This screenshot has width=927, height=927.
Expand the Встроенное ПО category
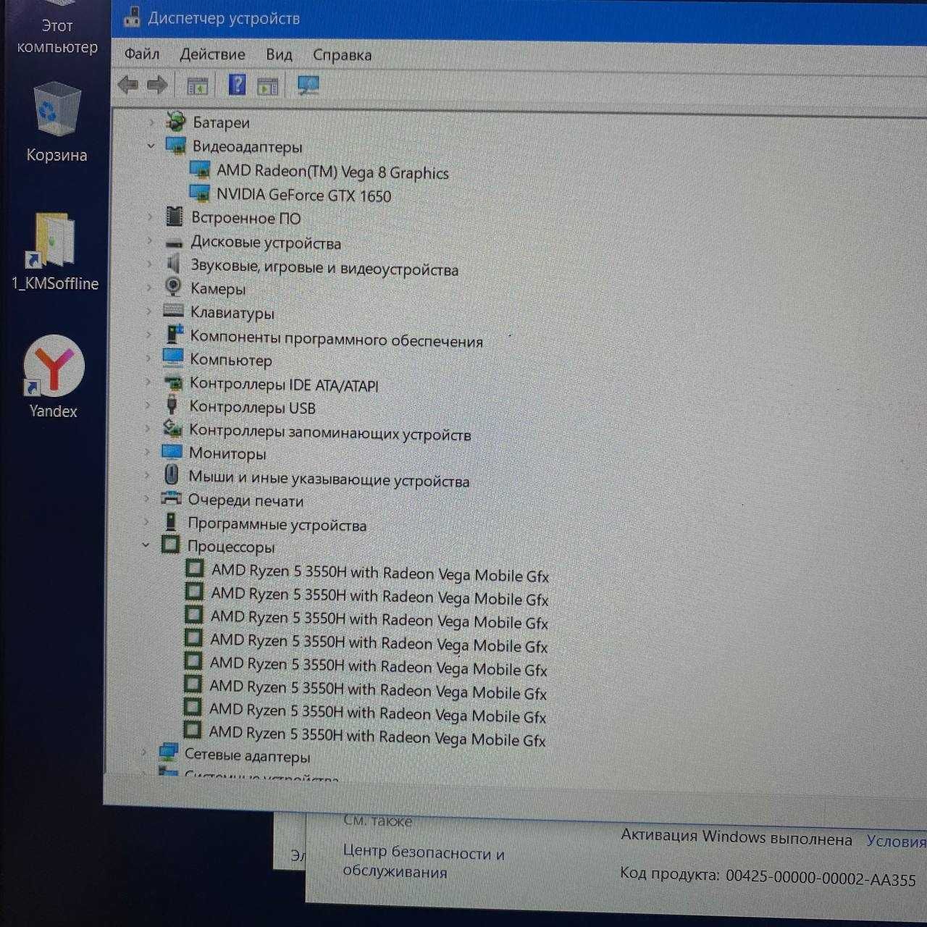[150, 217]
